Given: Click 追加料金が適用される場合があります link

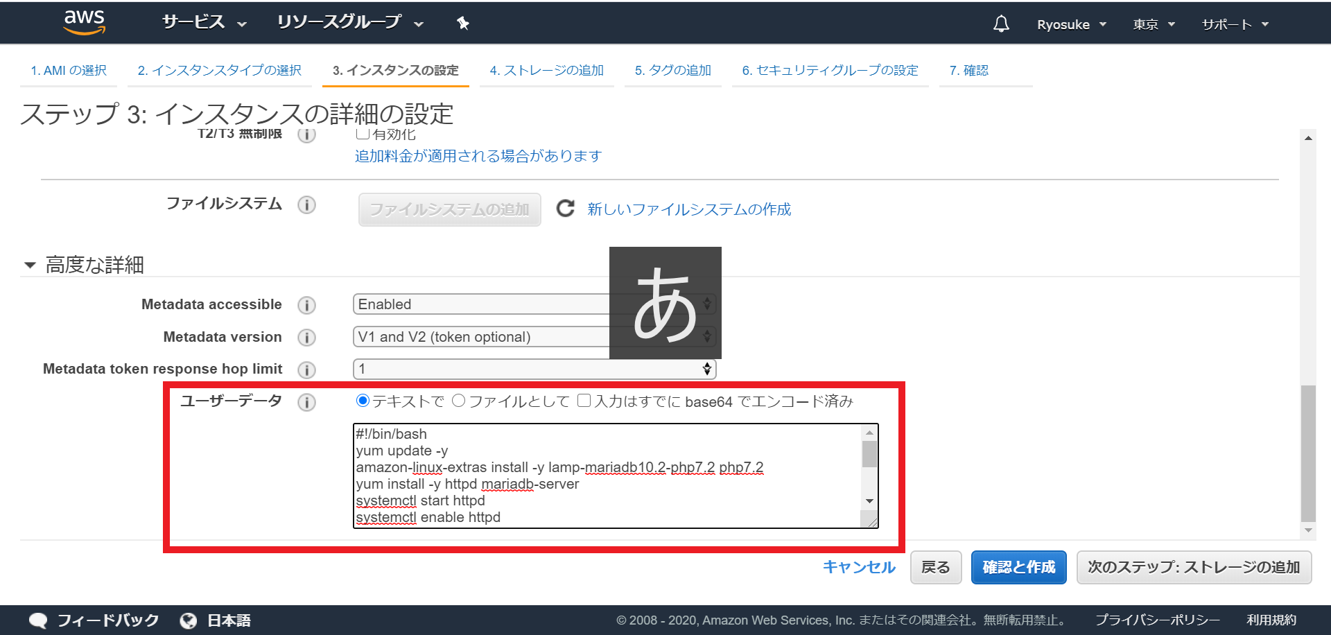Looking at the screenshot, I should [478, 156].
